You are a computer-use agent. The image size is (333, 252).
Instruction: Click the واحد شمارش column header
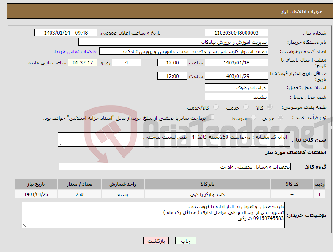123,184
